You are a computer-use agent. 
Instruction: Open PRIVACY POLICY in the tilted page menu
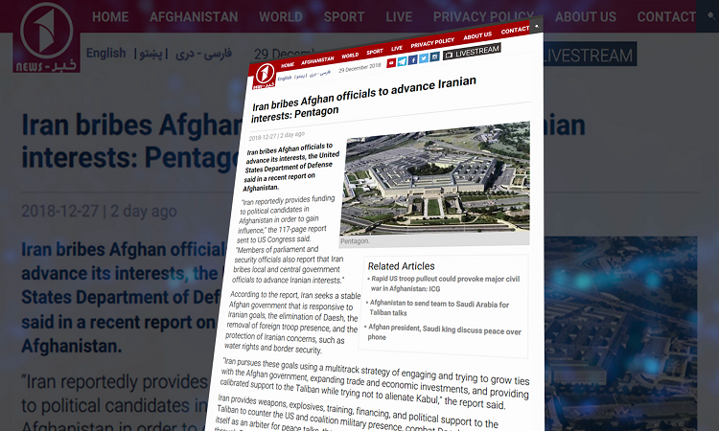[432, 42]
